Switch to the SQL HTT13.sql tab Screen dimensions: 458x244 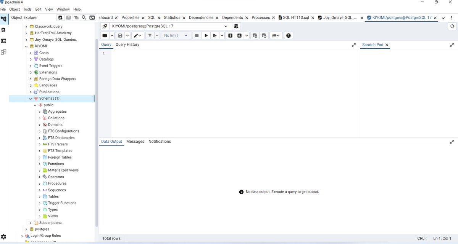click(x=296, y=18)
